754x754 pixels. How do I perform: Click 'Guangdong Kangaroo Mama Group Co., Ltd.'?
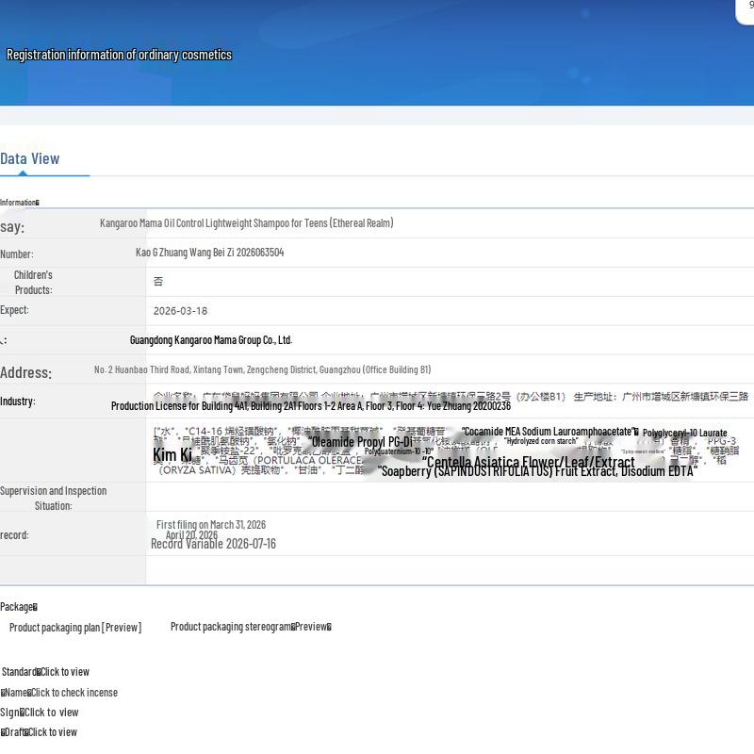click(x=211, y=340)
